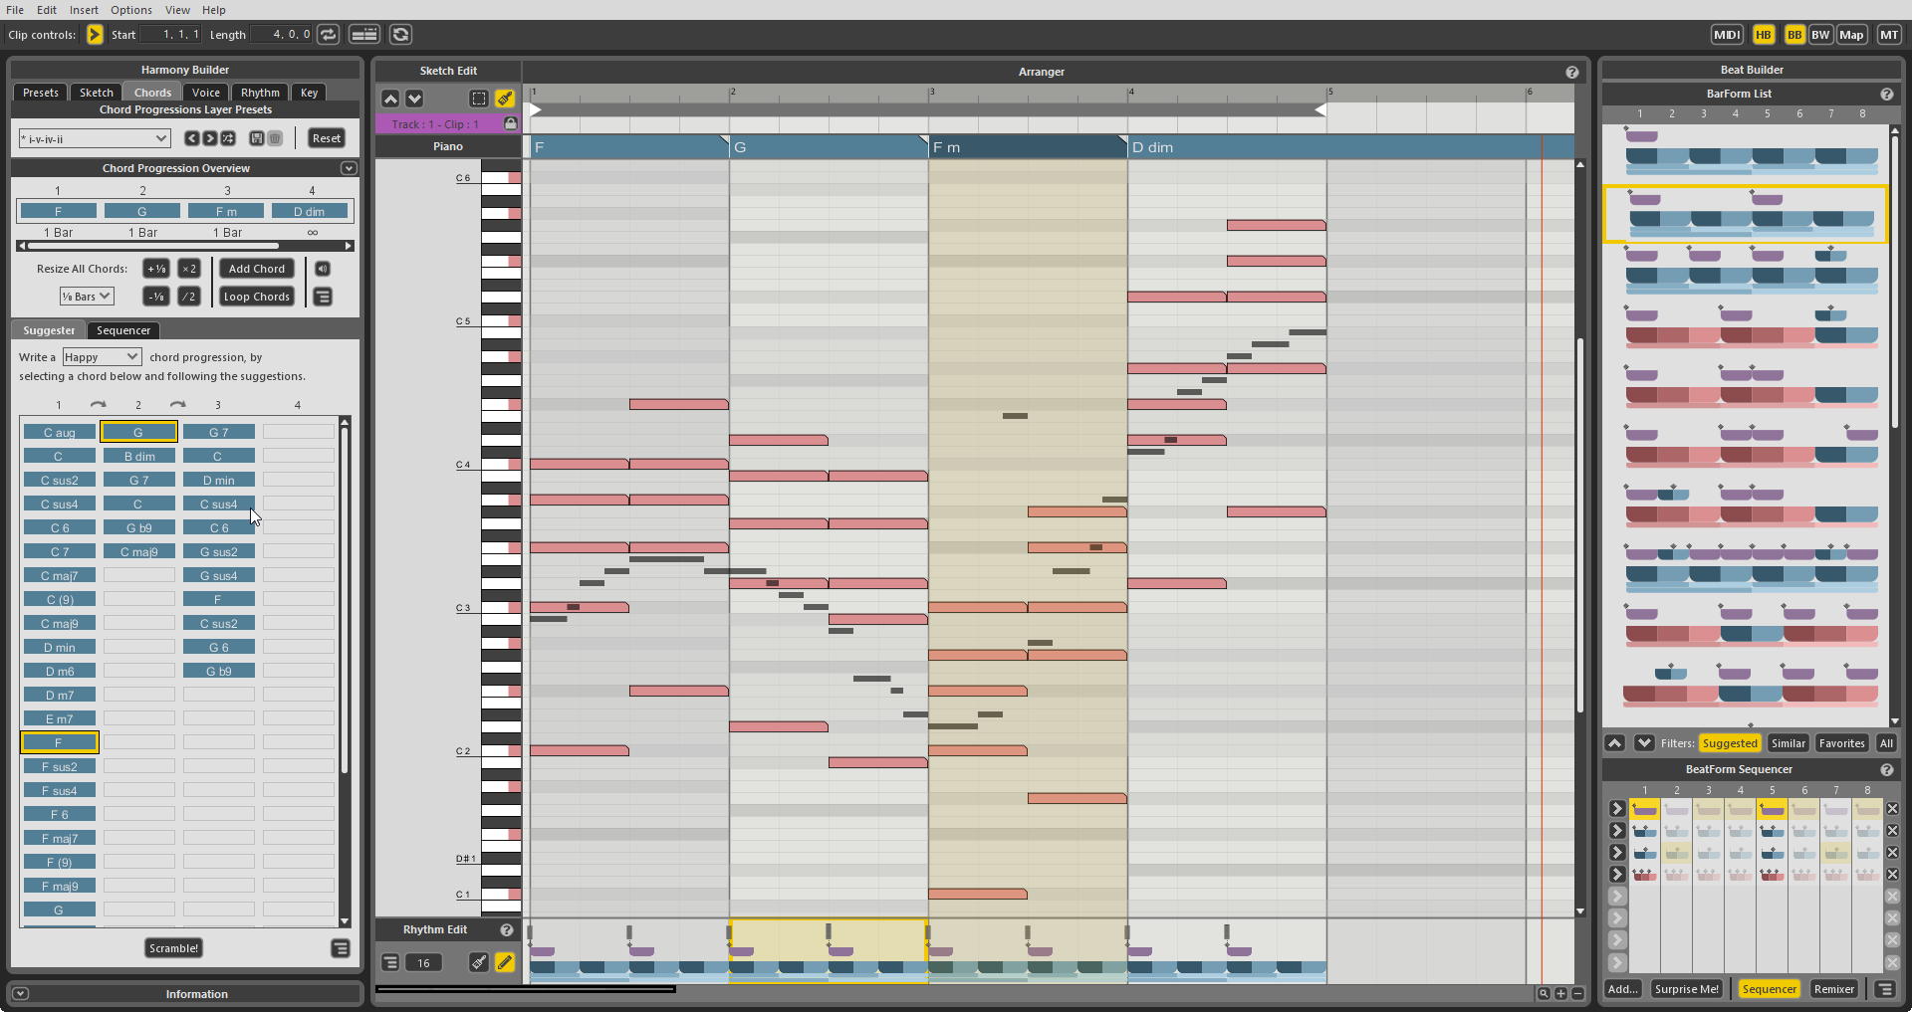The width and height of the screenshot is (1912, 1012).
Task: Open the File menu
Action: pos(15,10)
